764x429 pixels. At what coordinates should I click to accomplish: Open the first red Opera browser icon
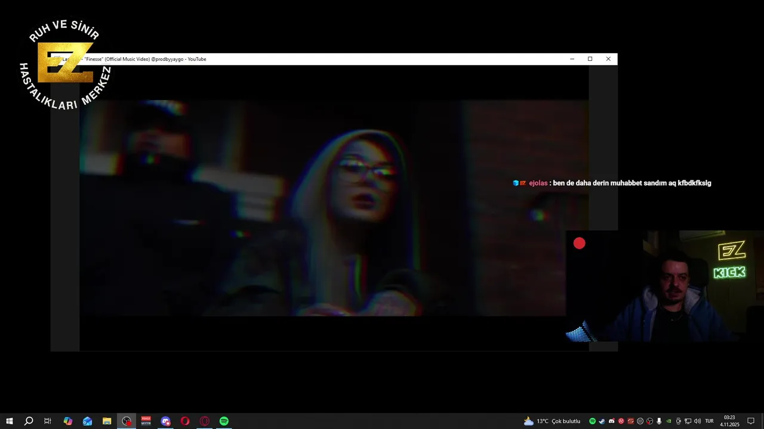185,421
